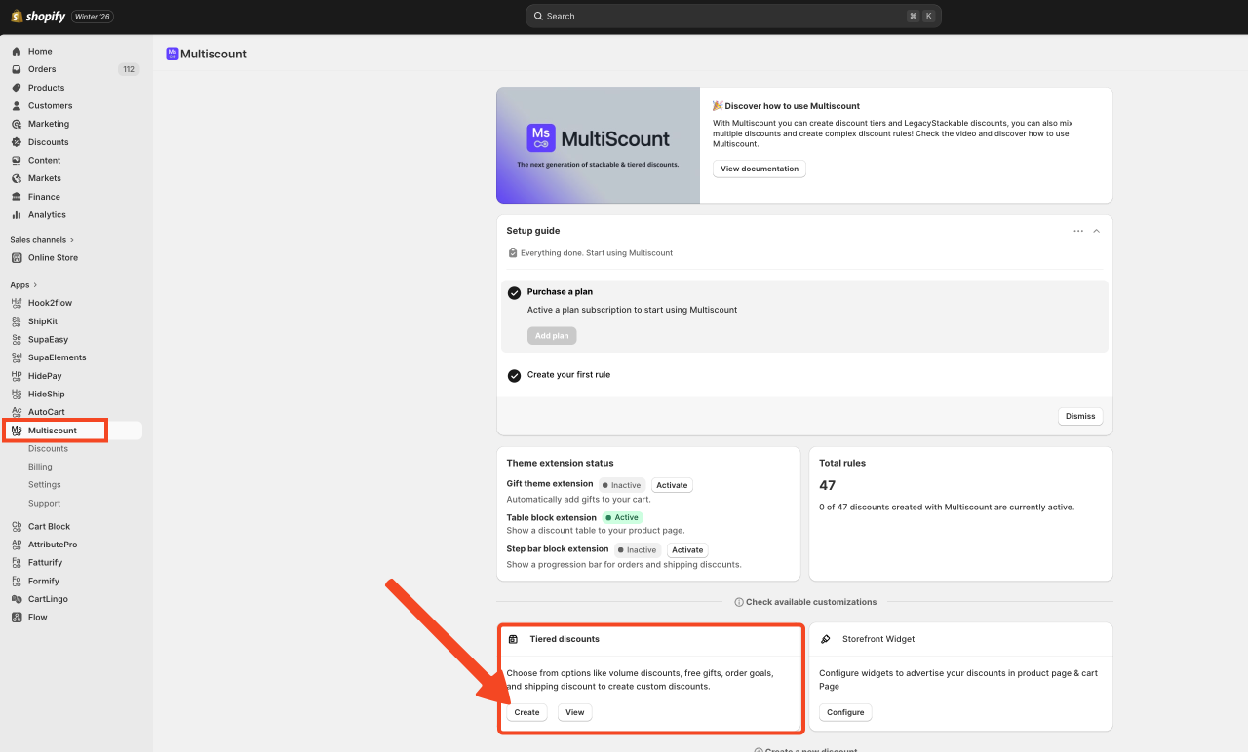
Task: Click the Orders inbox icon
Action: click(x=17, y=69)
